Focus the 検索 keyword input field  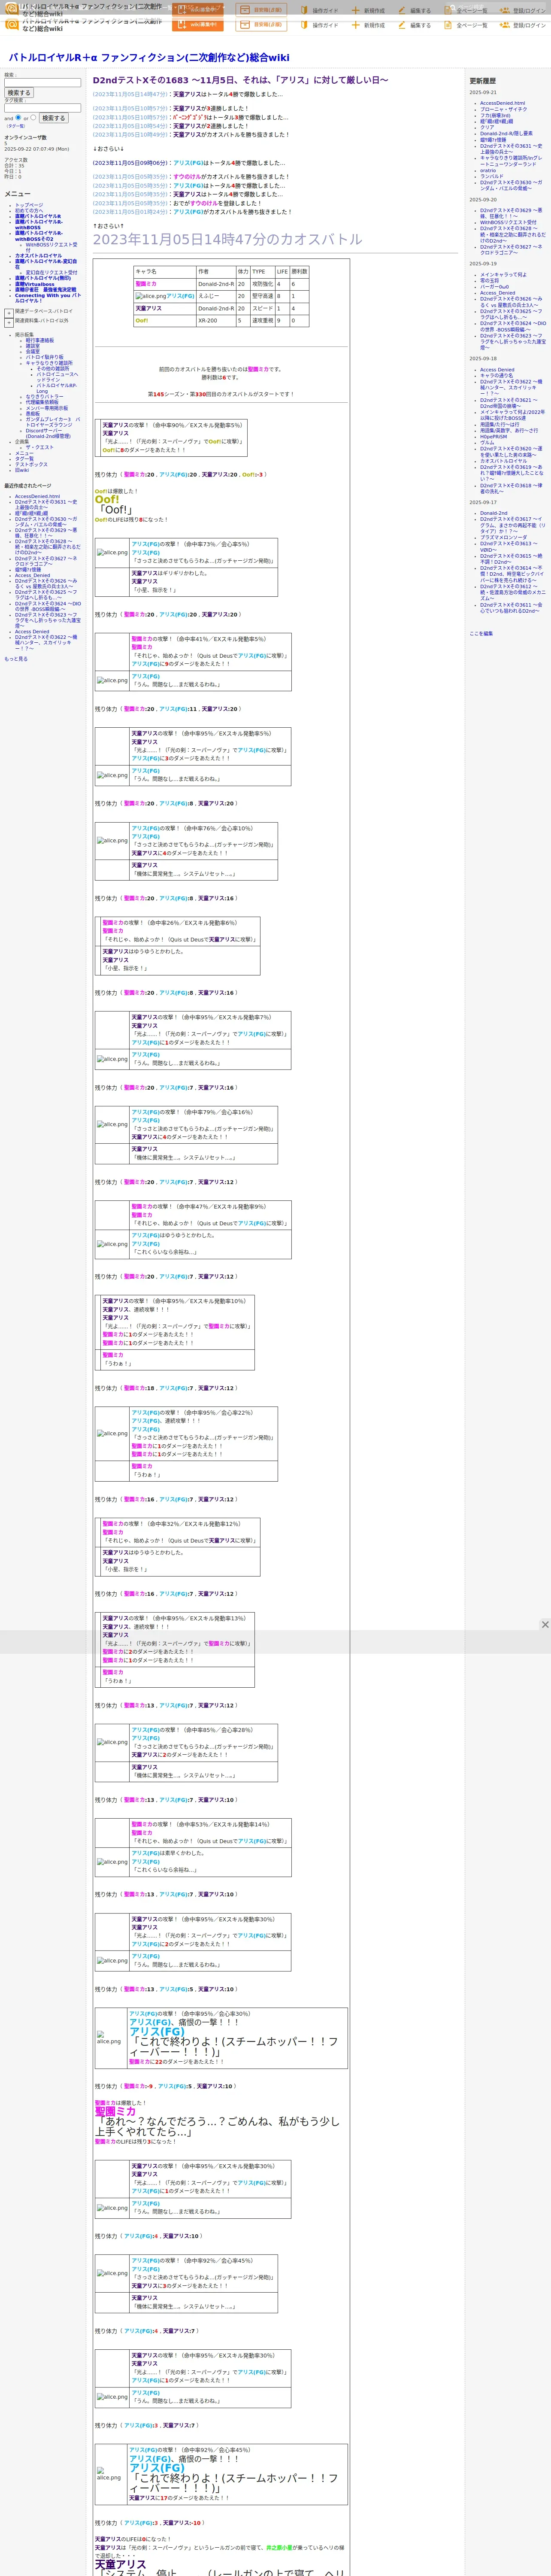(42, 83)
